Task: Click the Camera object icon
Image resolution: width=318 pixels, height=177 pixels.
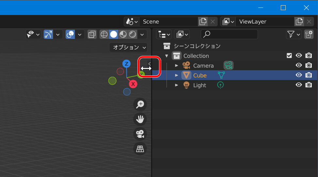Action: 186,66
